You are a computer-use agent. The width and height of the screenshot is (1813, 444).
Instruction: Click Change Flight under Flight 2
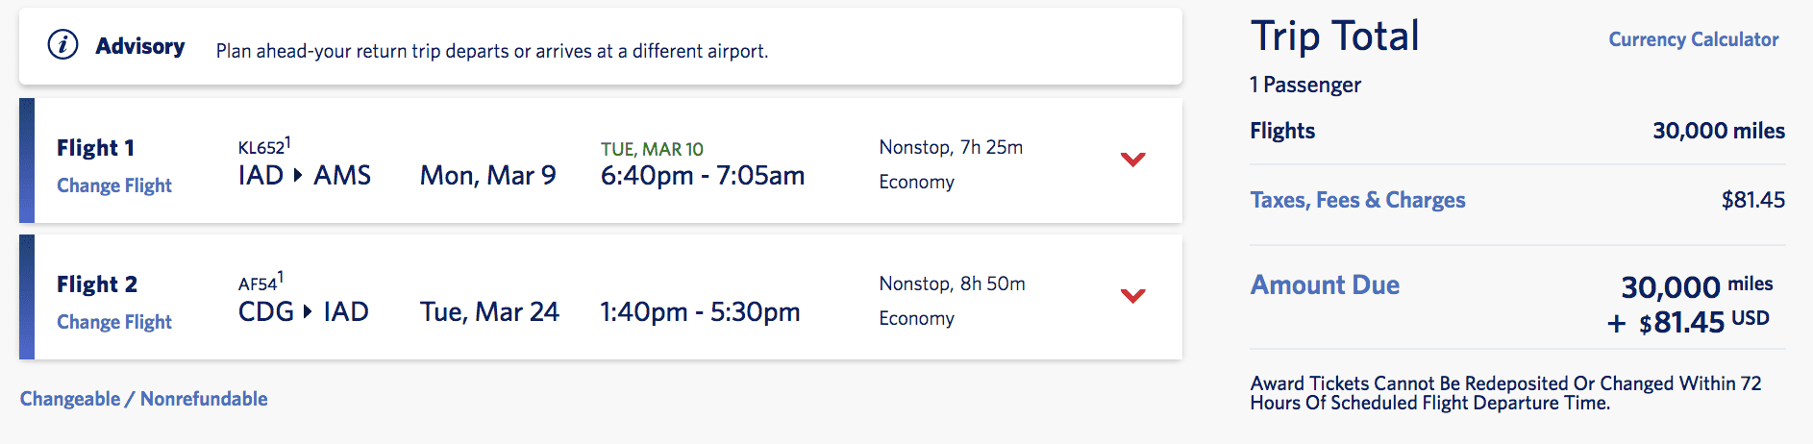(x=114, y=322)
